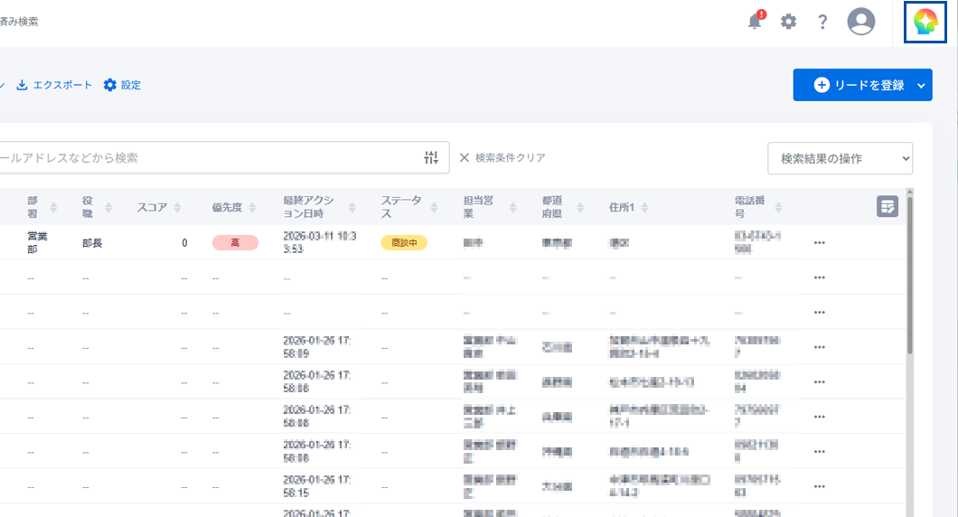Expand the リードを登録 dropdown arrow
The height and width of the screenshot is (517, 958).
(921, 85)
